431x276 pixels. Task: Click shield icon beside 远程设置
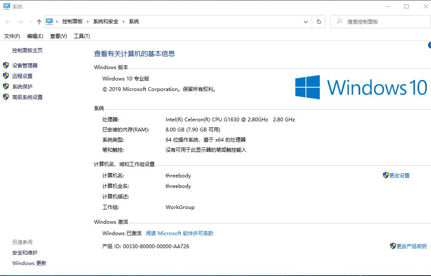pyautogui.click(x=6, y=75)
